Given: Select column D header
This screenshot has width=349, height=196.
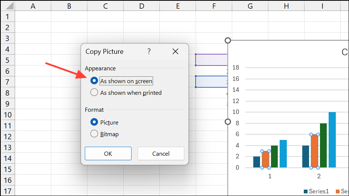Looking at the screenshot, I should (x=141, y=6).
